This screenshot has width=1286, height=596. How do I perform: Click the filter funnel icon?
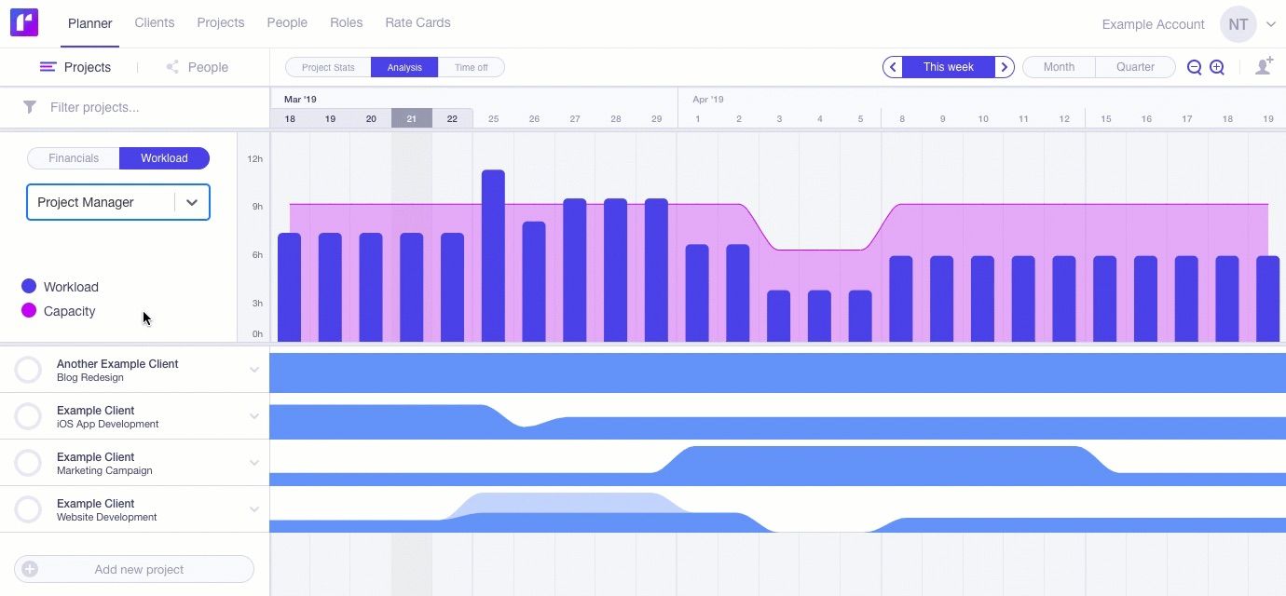(28, 107)
